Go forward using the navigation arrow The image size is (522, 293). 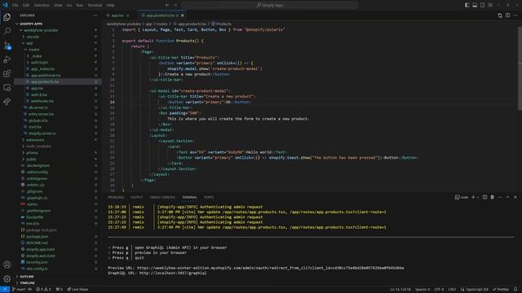(x=176, y=5)
